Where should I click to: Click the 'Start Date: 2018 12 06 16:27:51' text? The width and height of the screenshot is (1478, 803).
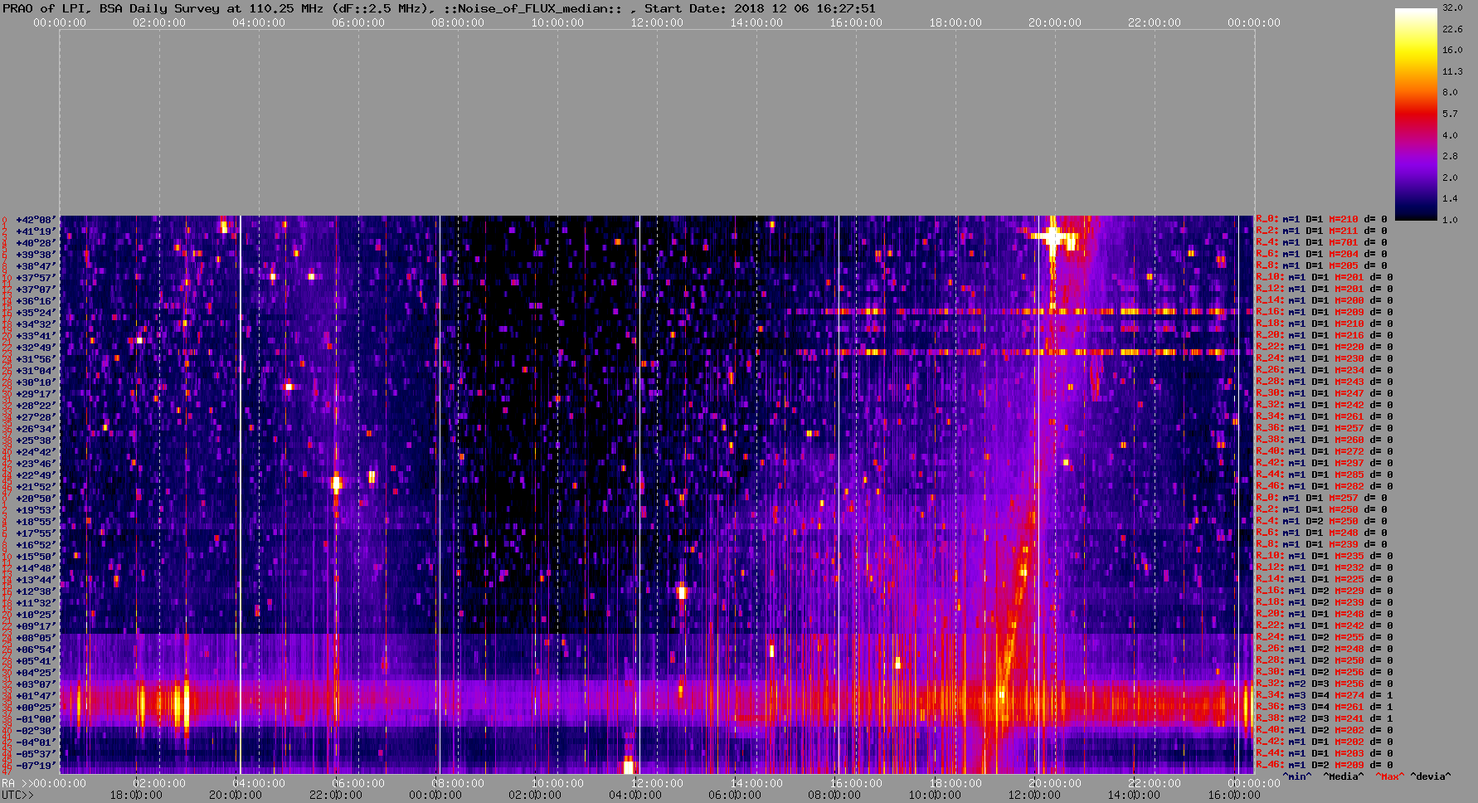760,8
